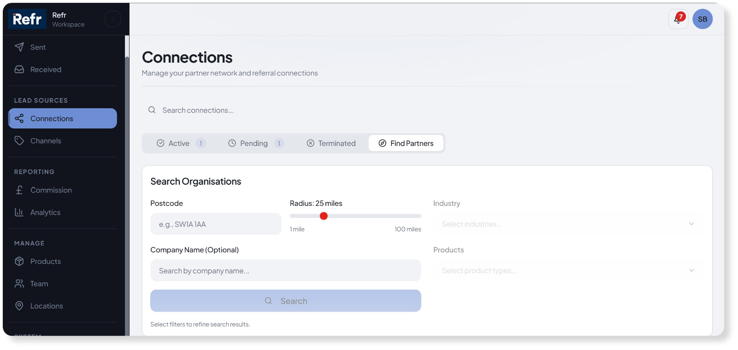This screenshot has height=350, width=738.
Task: Open Products under Manage
Action: (x=45, y=262)
